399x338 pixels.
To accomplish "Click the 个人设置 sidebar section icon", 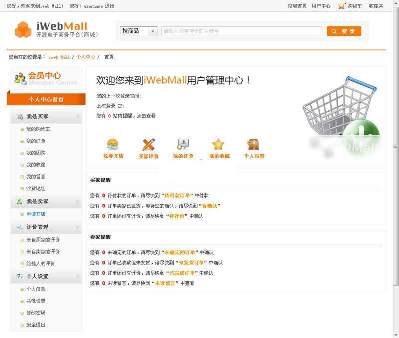I will coord(20,276).
